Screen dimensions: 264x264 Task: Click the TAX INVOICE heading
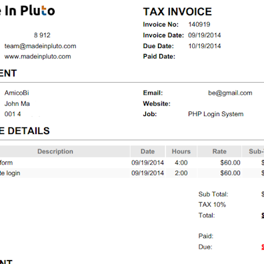click(x=177, y=12)
